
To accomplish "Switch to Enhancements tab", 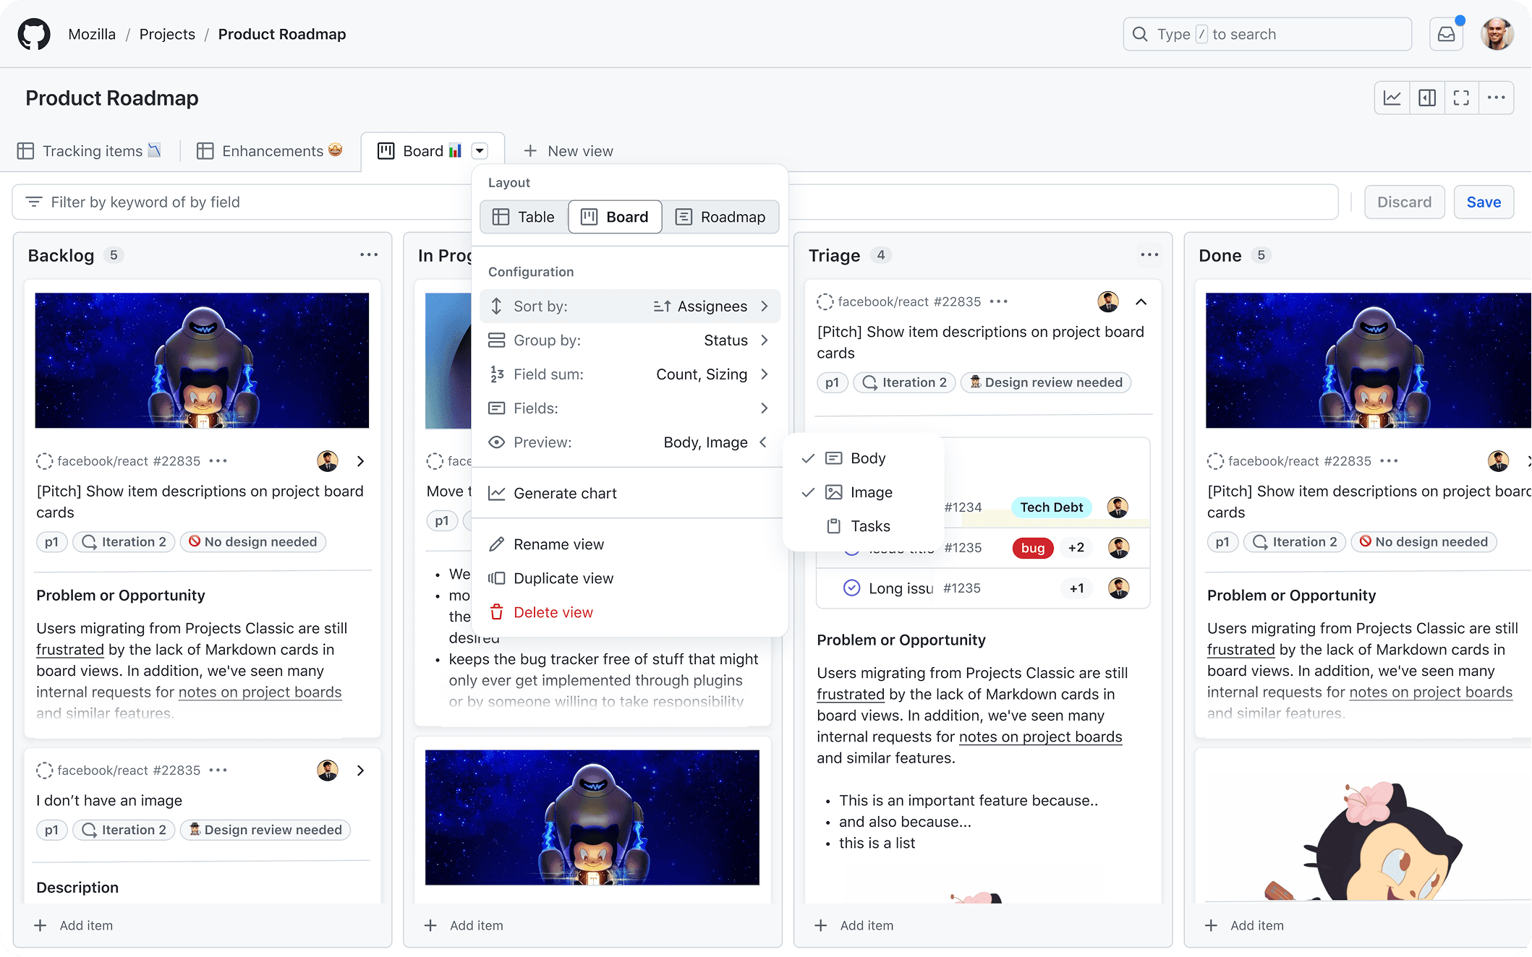I will 270,151.
